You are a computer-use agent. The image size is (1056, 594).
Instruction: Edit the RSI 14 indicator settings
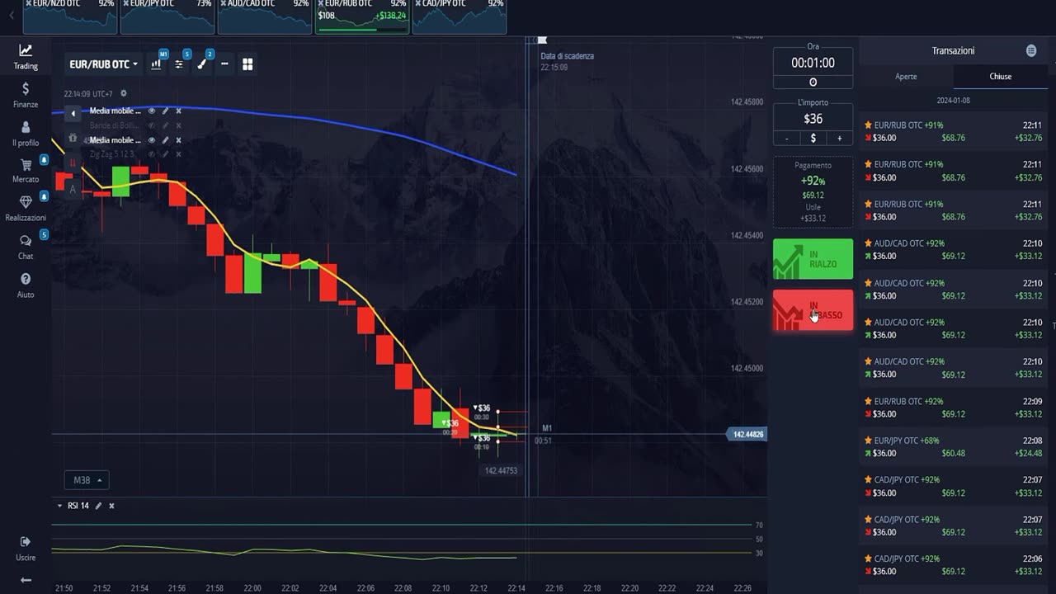(x=98, y=506)
